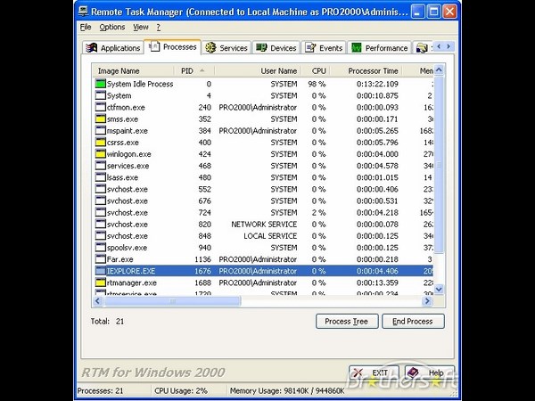Click the Services tab's gear icon
This screenshot has height=401, width=535.
point(210,48)
